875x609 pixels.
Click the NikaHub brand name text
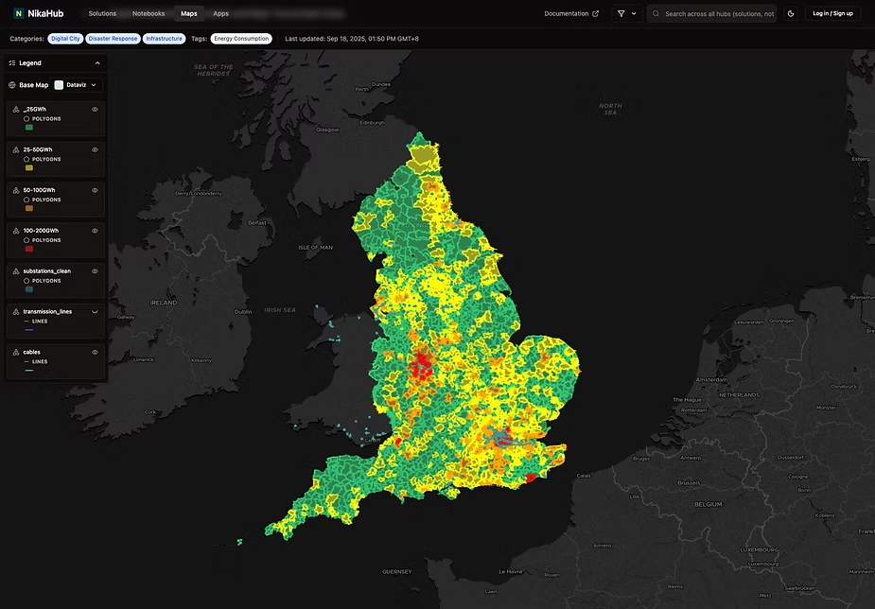click(45, 13)
